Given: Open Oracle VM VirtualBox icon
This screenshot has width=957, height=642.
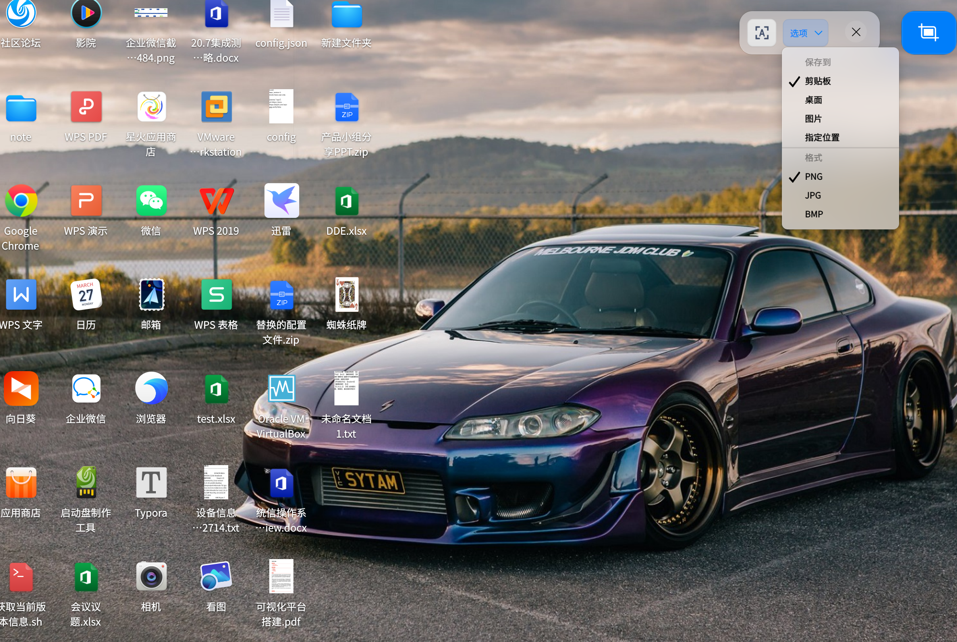Looking at the screenshot, I should 281,388.
